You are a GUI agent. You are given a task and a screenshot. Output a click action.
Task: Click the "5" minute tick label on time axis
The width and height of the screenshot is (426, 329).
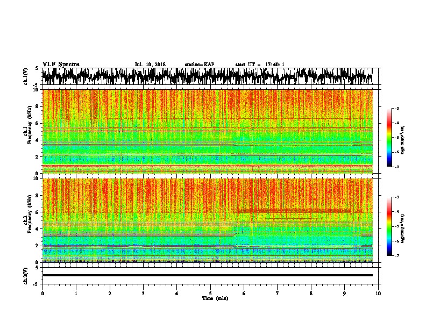(210, 294)
